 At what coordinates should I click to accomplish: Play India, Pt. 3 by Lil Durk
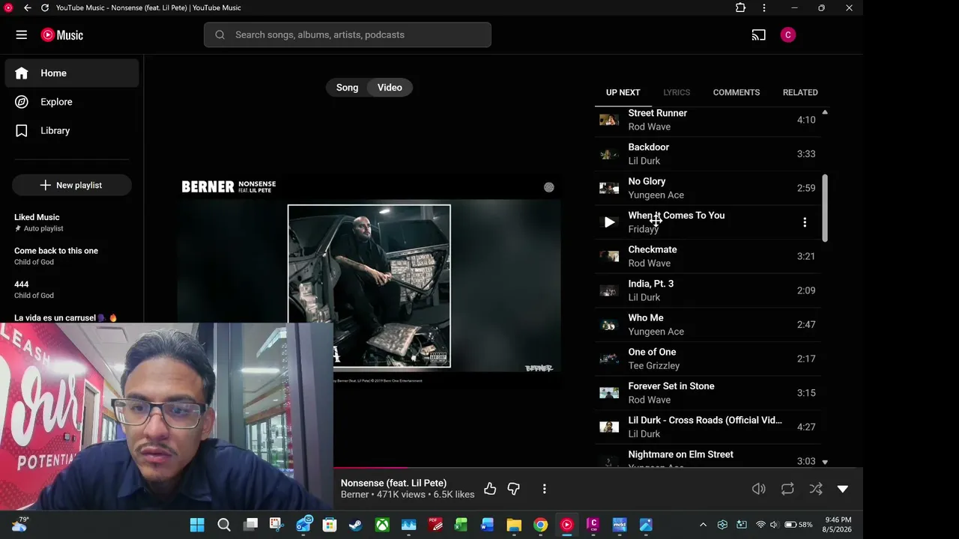(708, 290)
